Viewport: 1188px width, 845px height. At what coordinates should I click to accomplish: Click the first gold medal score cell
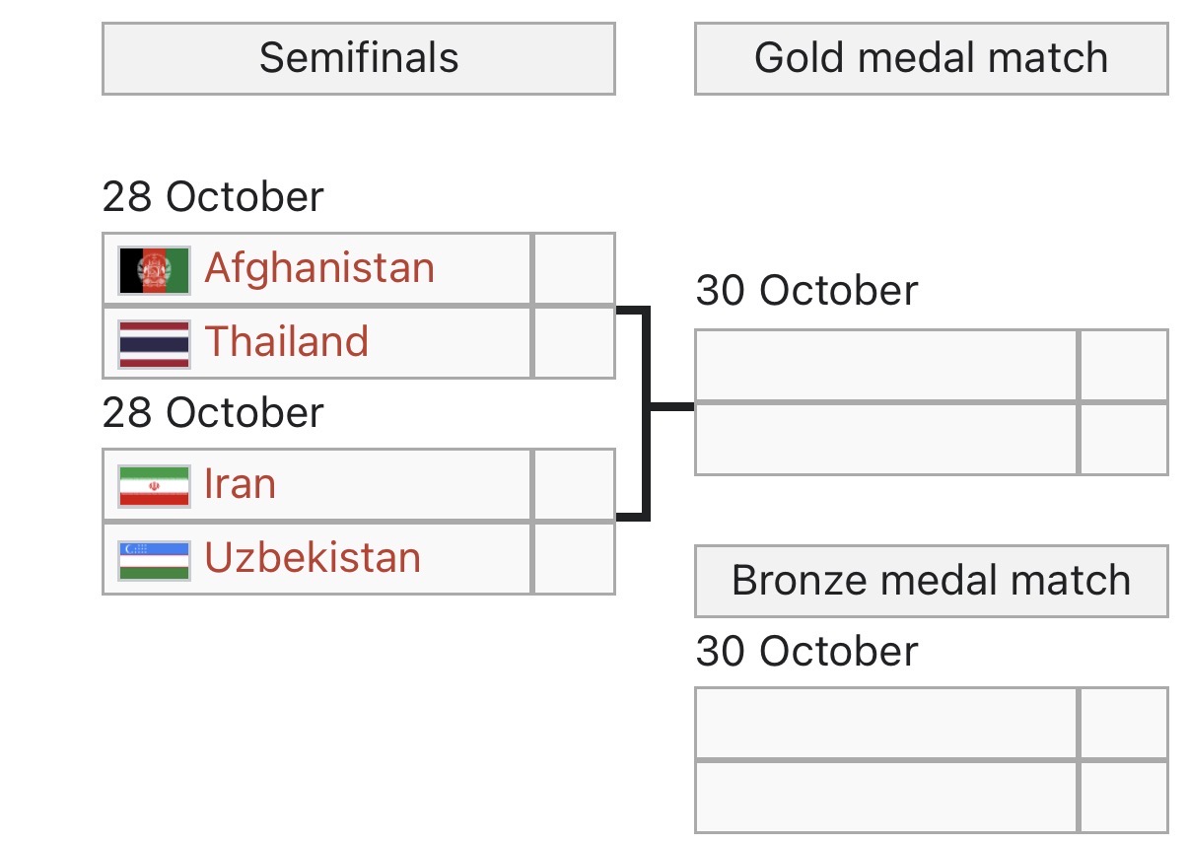click(1124, 366)
